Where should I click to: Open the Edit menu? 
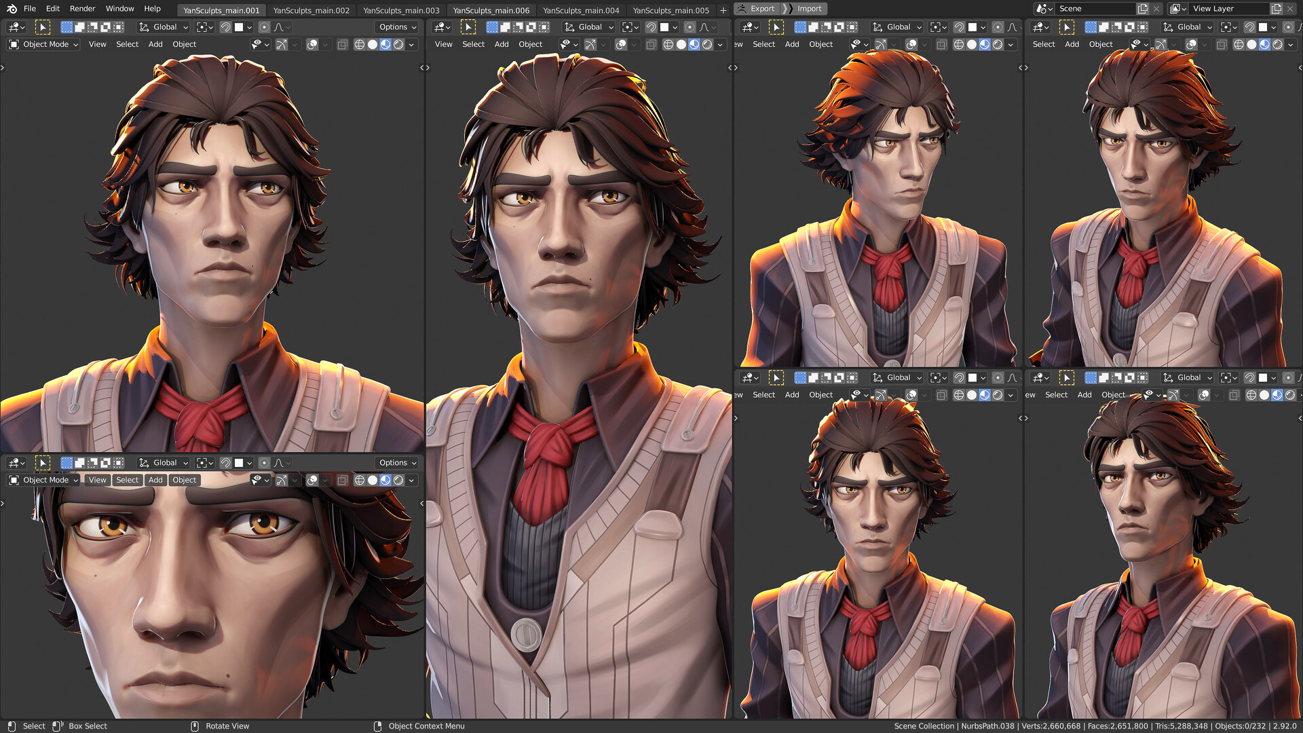(53, 9)
